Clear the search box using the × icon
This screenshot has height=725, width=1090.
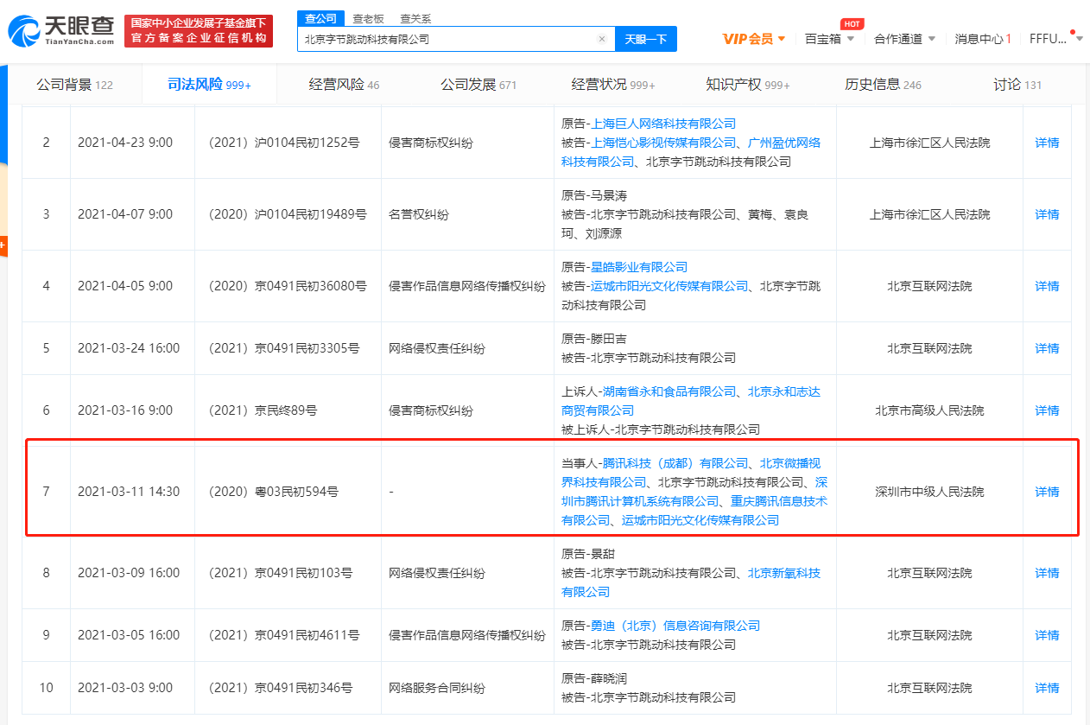(x=602, y=39)
